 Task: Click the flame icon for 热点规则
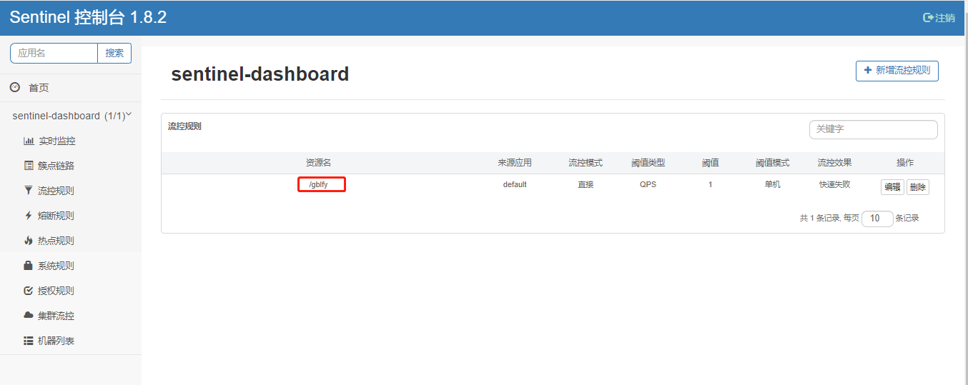tap(29, 241)
